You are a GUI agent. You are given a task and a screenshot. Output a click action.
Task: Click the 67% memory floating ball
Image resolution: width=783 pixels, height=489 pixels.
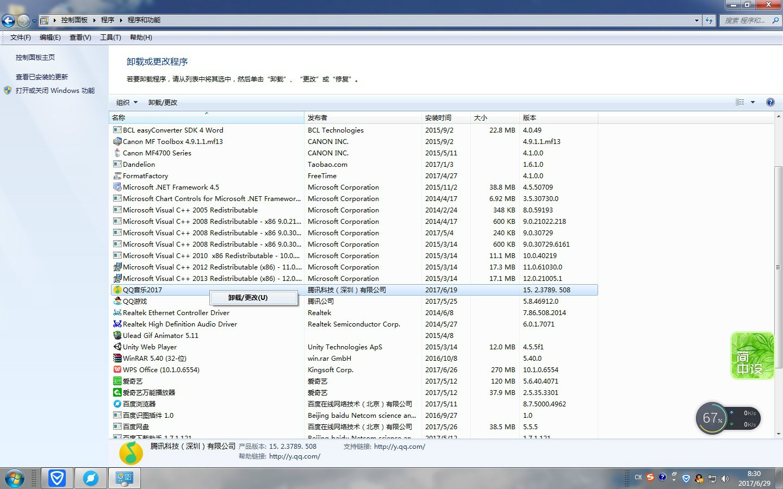[x=711, y=418]
